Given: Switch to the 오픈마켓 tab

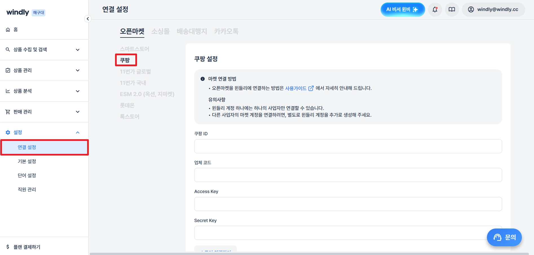Looking at the screenshot, I should click(x=132, y=31).
